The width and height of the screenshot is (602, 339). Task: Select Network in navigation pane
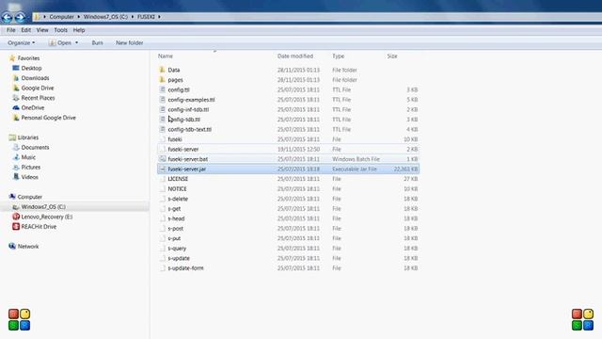28,247
